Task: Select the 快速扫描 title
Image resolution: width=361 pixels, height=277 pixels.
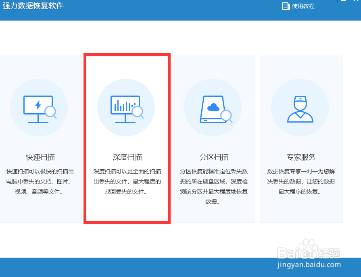Action: coord(40,157)
